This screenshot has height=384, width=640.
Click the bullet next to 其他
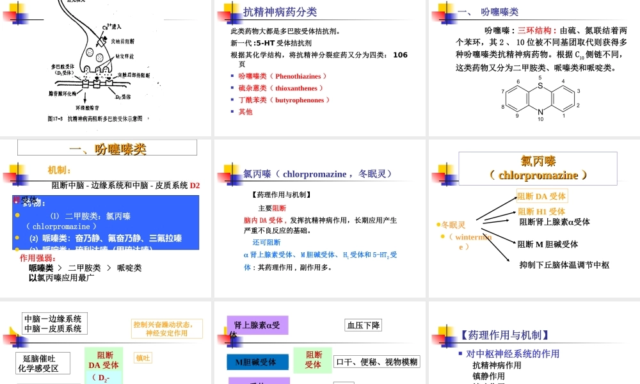click(x=234, y=111)
